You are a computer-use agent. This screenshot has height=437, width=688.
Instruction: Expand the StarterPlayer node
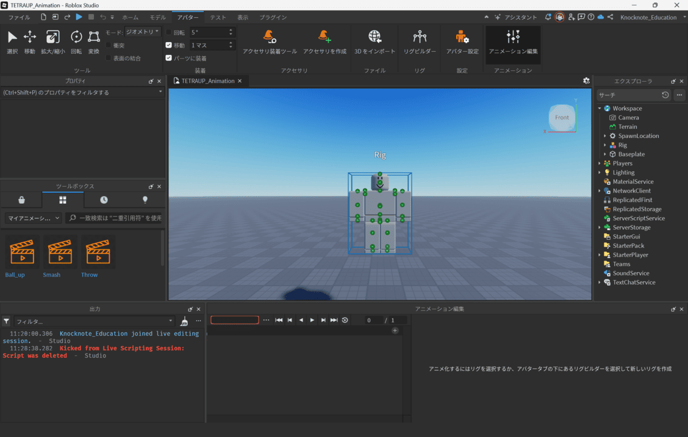(600, 255)
